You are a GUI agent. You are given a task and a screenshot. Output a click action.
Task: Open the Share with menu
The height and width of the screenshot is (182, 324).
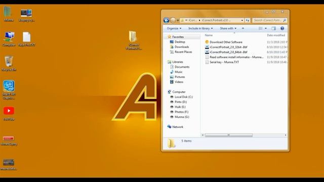(228, 28)
